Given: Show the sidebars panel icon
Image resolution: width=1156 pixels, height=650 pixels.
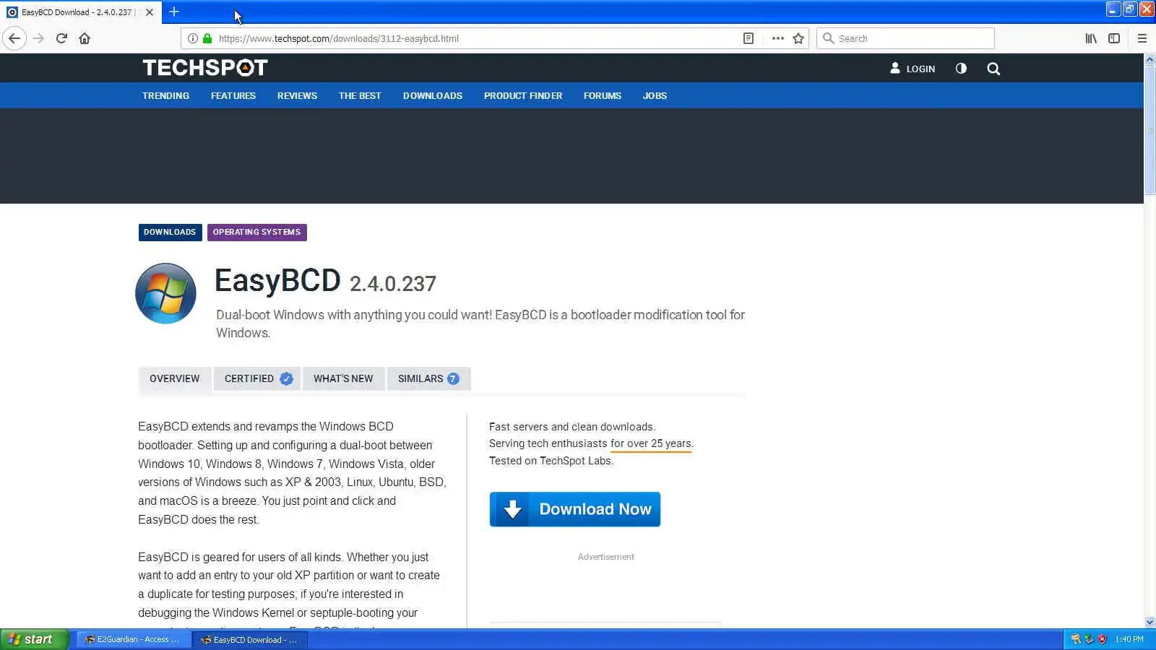Looking at the screenshot, I should (x=1114, y=38).
